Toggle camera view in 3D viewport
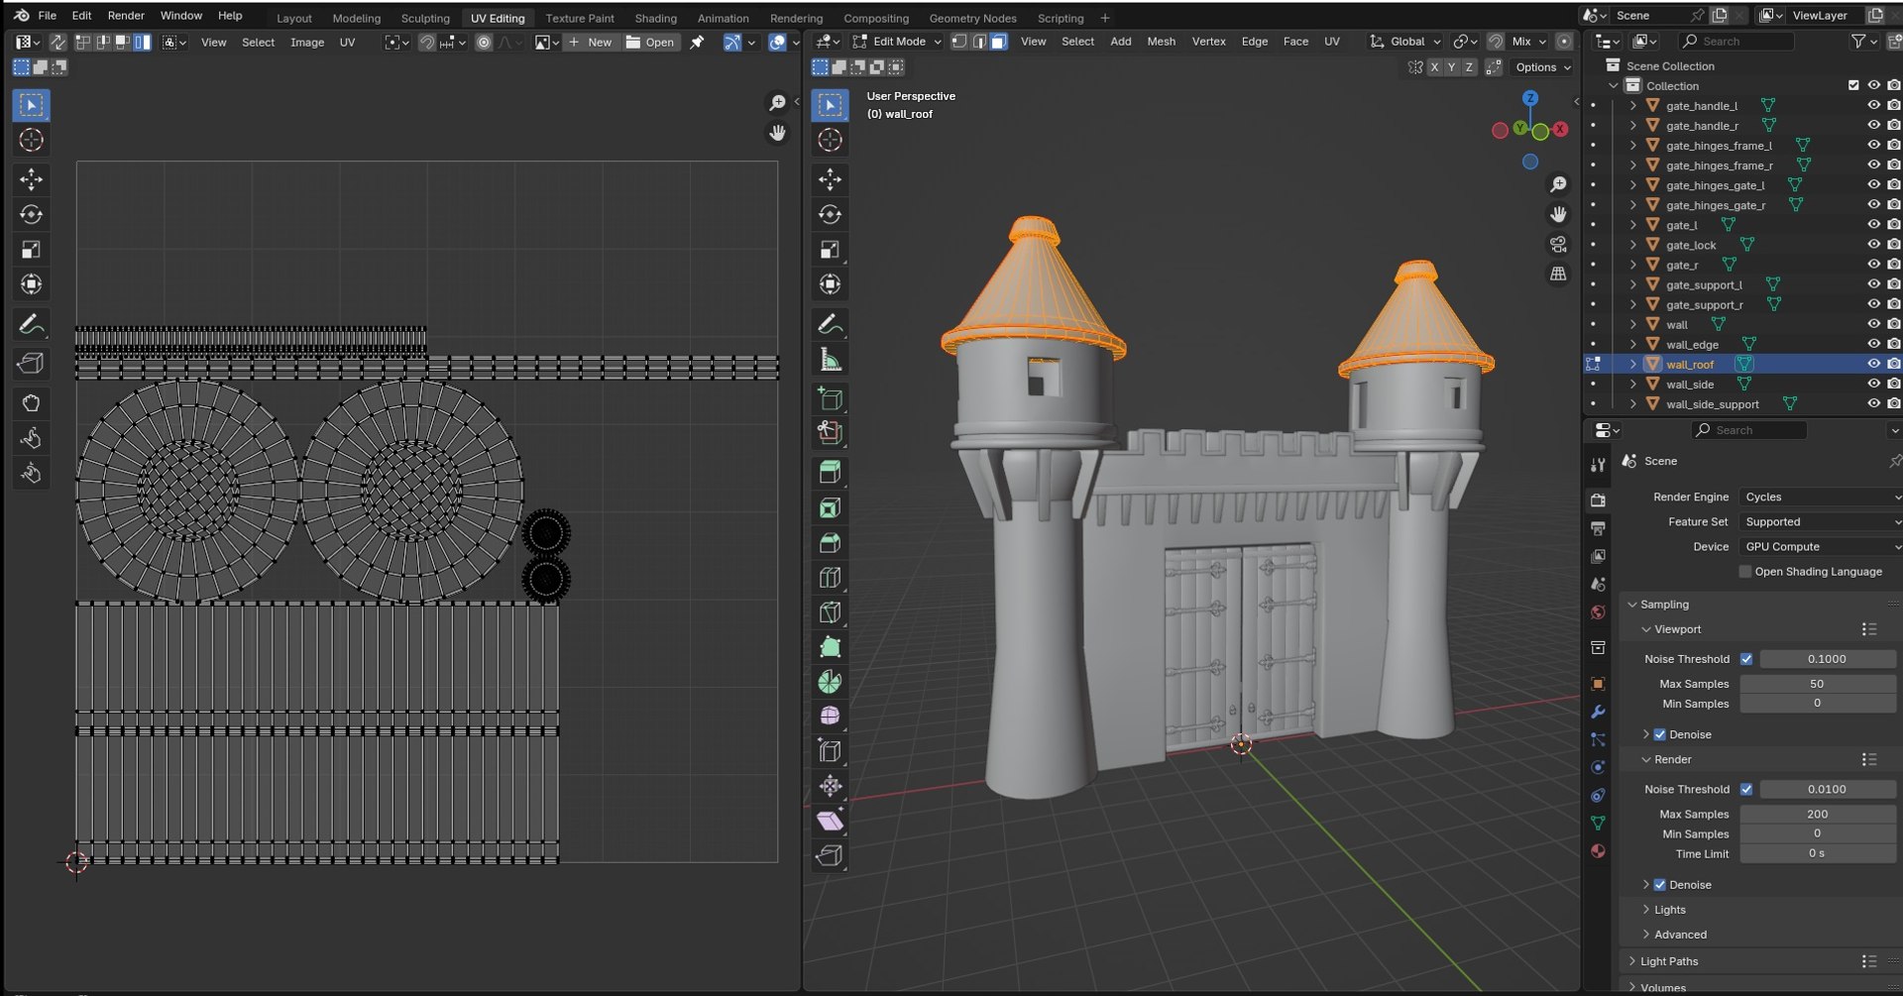 (1558, 244)
